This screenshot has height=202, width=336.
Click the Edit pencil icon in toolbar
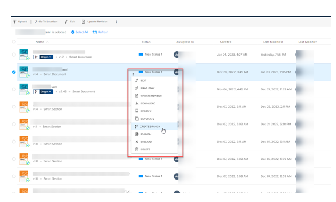tap(66, 22)
